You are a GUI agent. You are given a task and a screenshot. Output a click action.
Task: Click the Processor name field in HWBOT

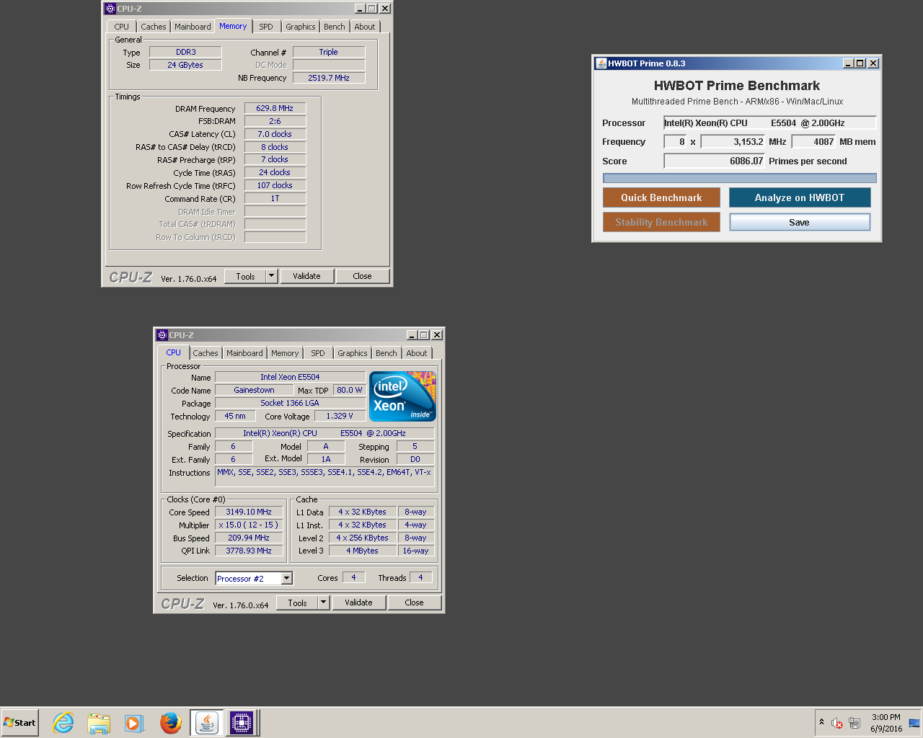click(770, 123)
